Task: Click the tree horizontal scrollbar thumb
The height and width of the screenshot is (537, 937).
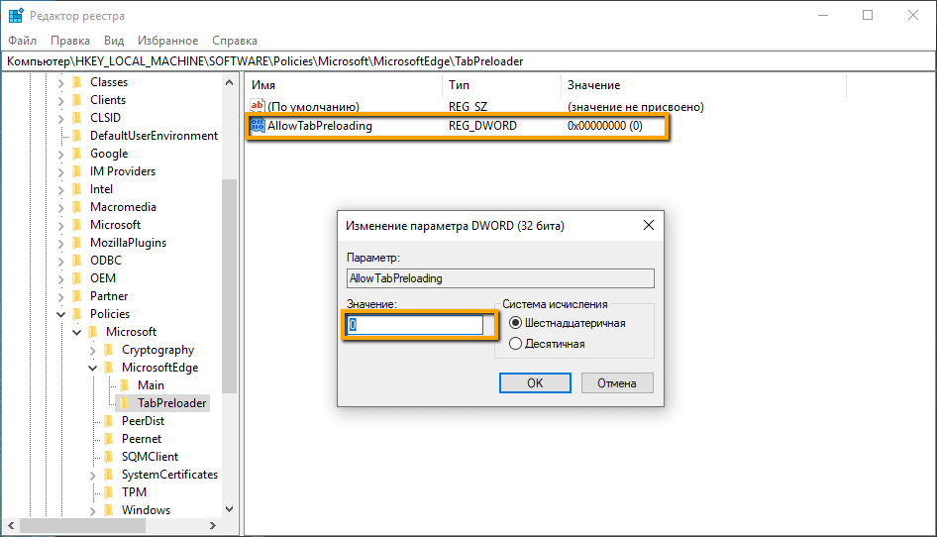Action: 83,526
